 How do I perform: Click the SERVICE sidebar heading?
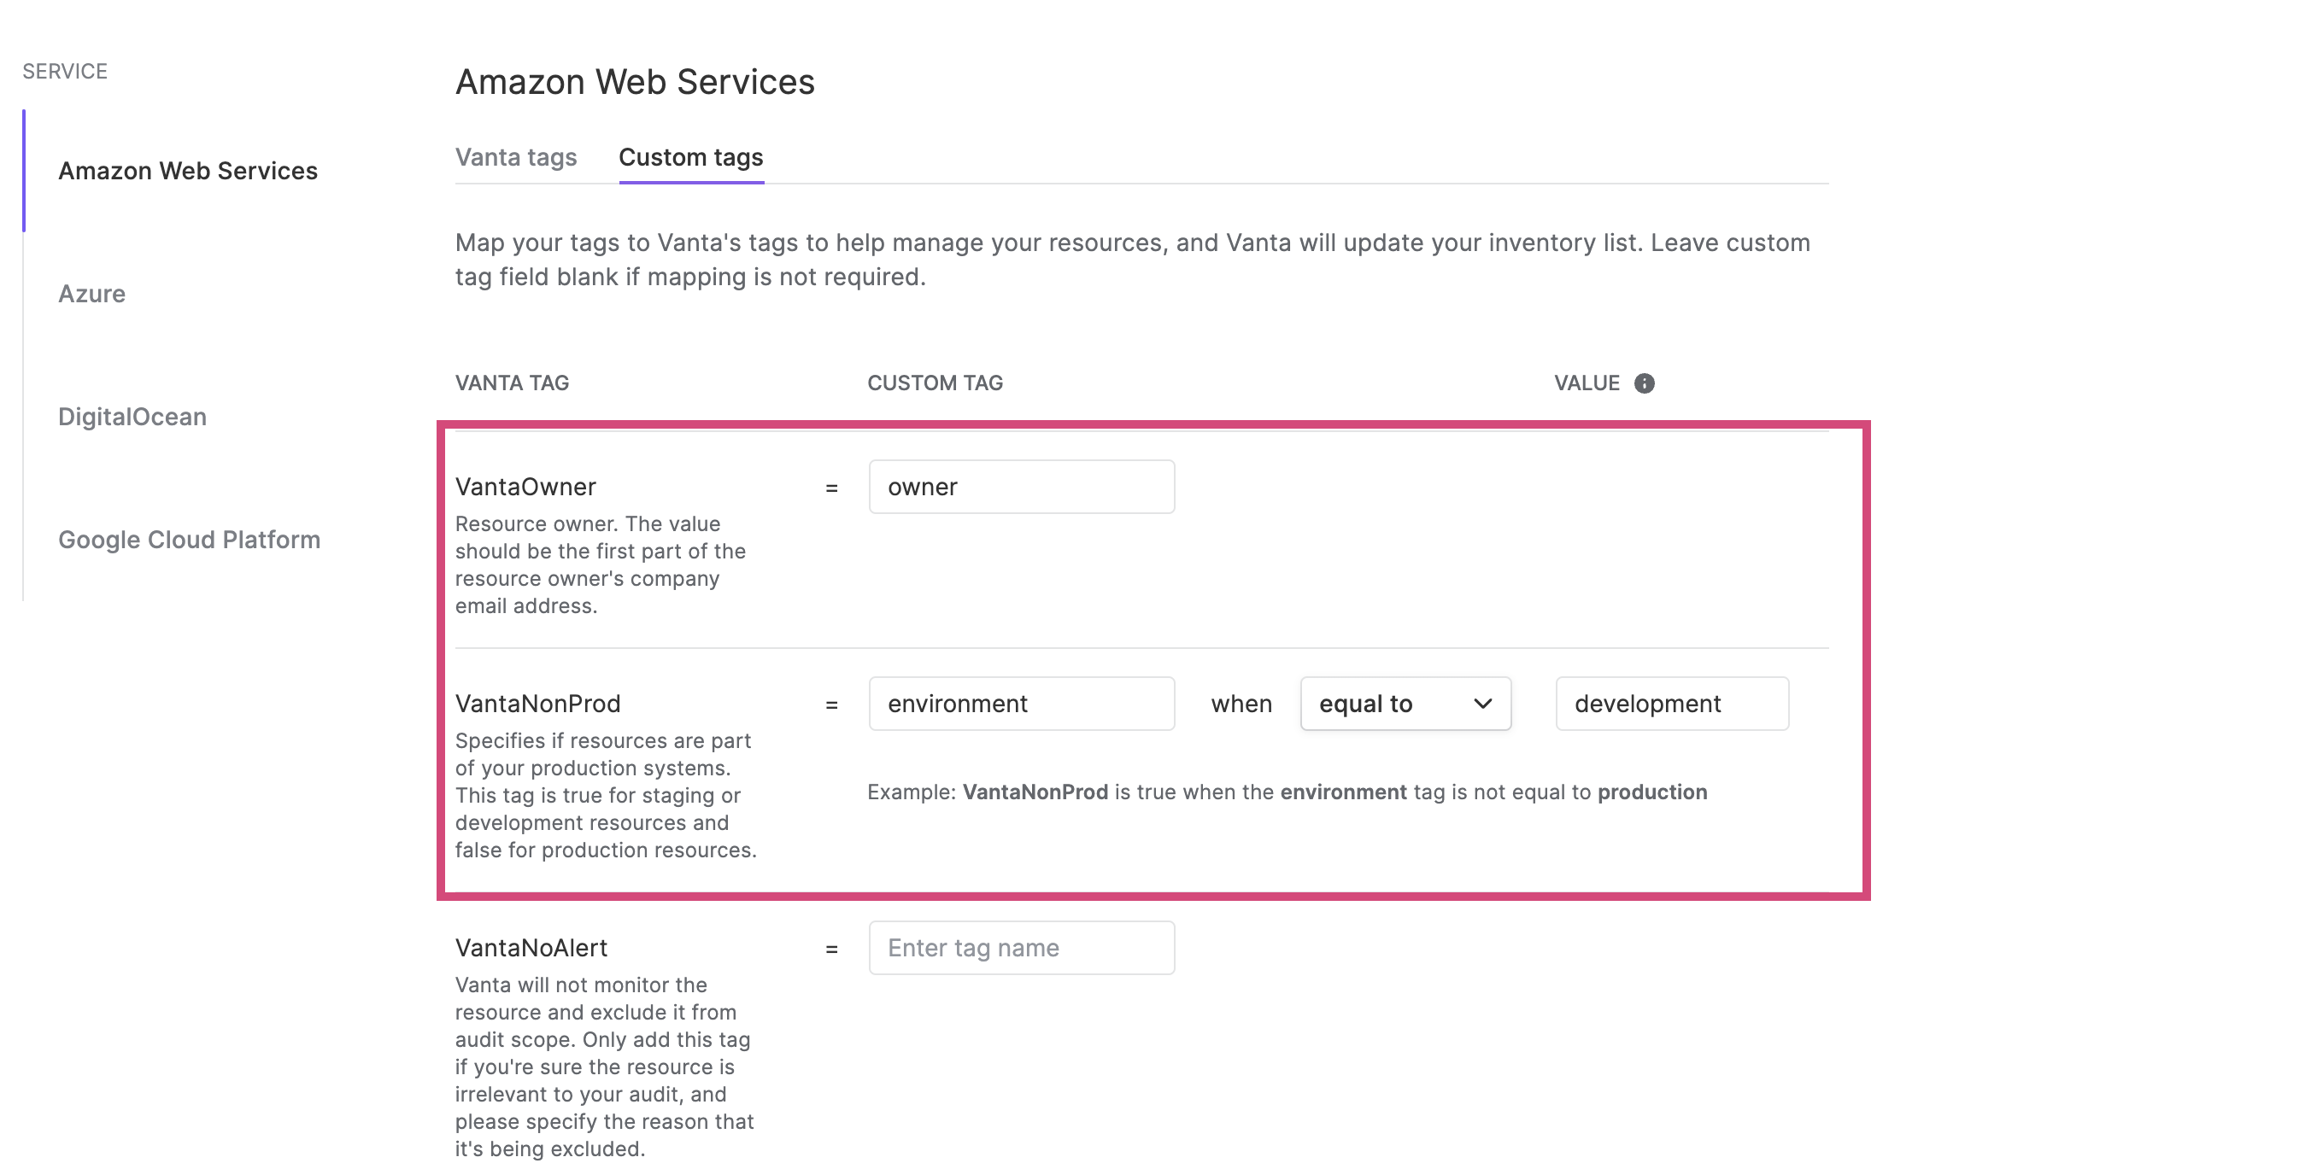(65, 71)
